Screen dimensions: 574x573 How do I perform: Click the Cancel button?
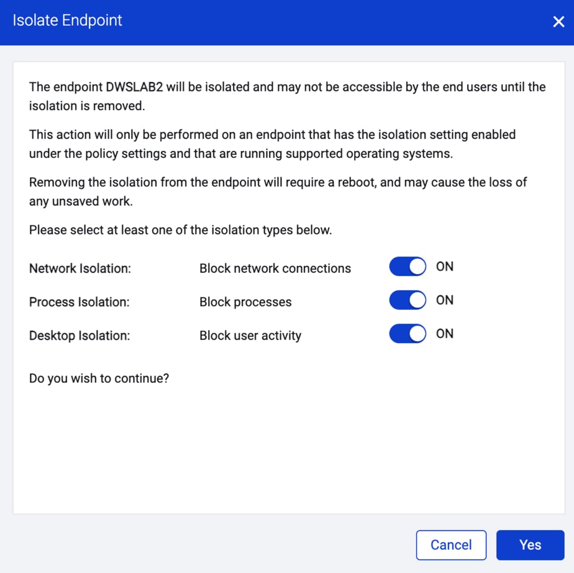451,545
